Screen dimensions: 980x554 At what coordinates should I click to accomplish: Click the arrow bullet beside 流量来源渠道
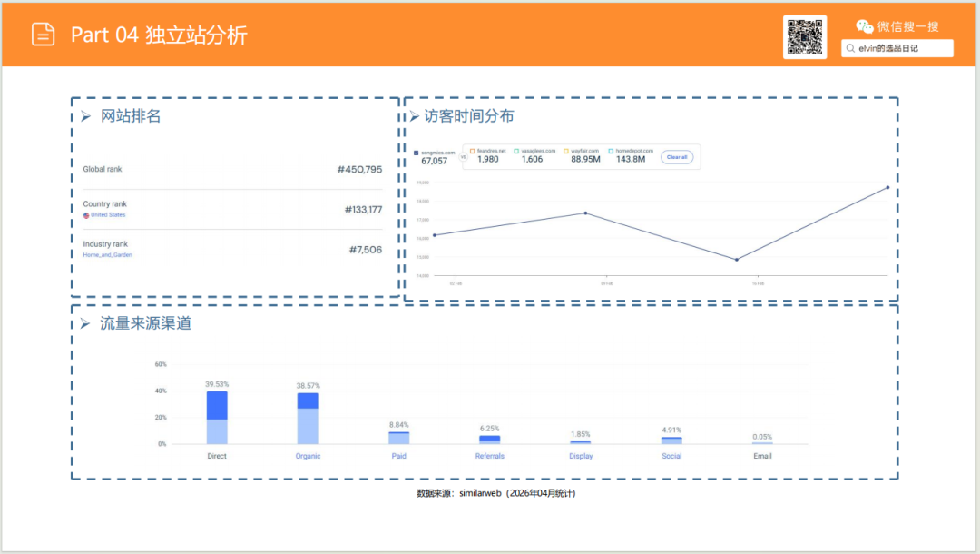[x=85, y=323]
